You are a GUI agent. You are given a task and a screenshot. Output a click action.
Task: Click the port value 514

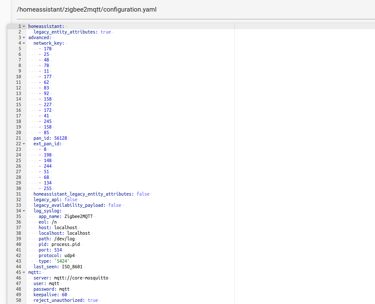(x=58, y=250)
